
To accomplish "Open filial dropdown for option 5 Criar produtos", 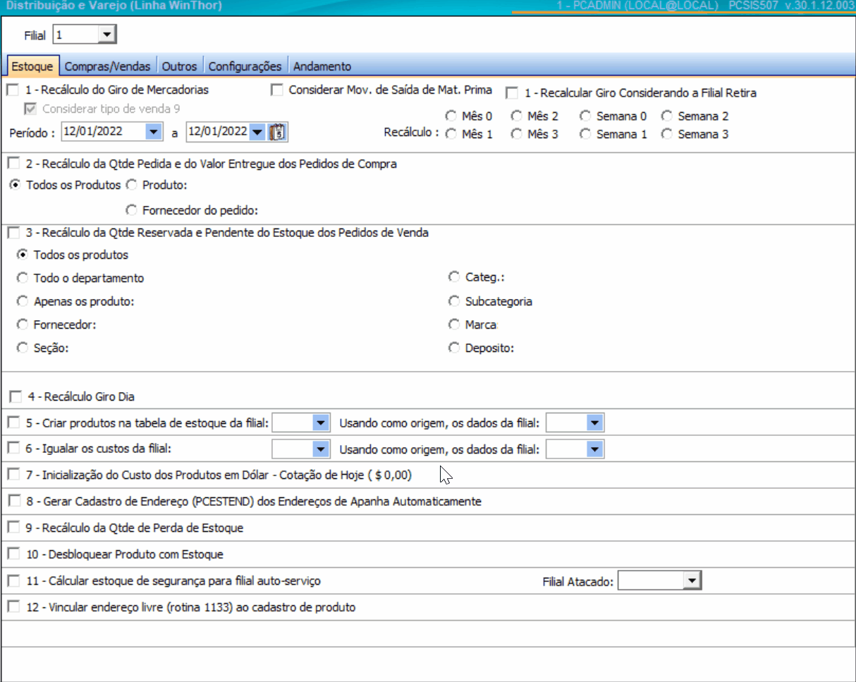I will coord(321,423).
